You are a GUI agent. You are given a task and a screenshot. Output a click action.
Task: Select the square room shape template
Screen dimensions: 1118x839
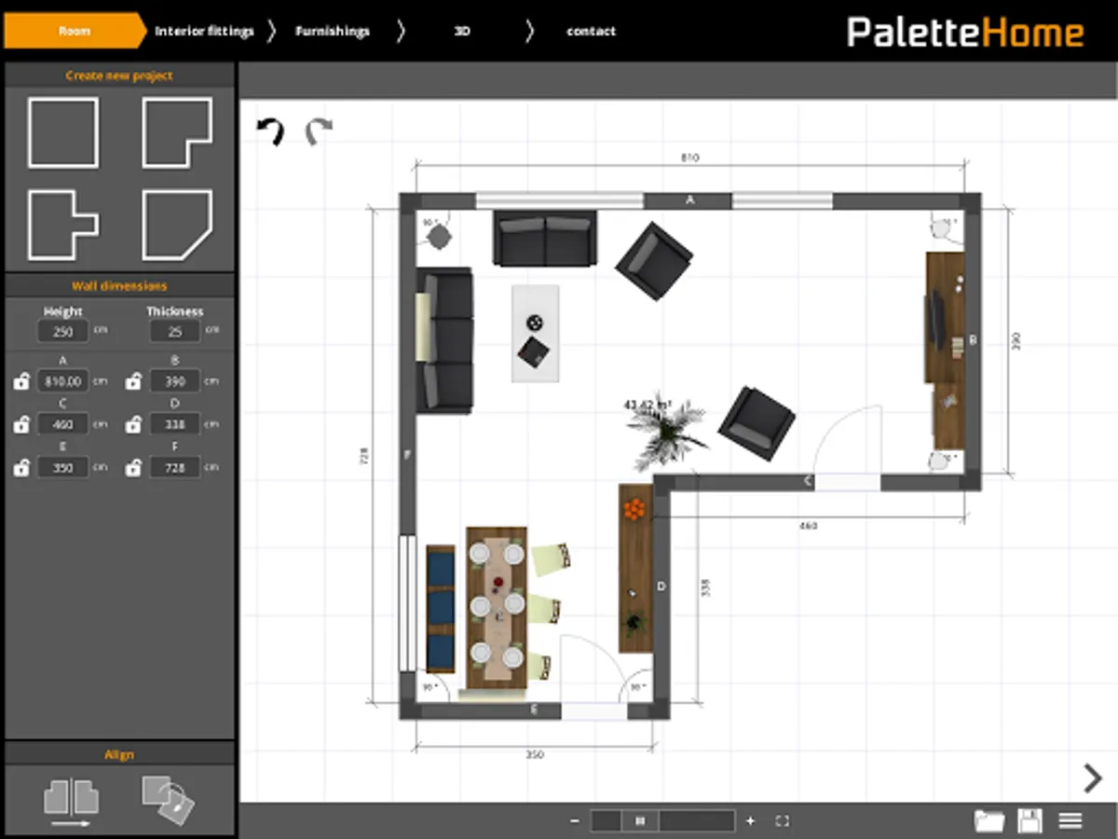point(62,133)
